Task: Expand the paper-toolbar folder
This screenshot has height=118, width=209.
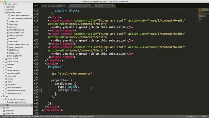Action: pyautogui.click(x=3, y=59)
